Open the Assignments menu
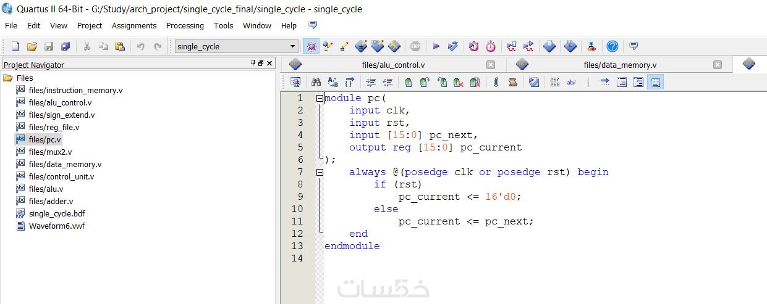The image size is (767, 304). pos(134,25)
